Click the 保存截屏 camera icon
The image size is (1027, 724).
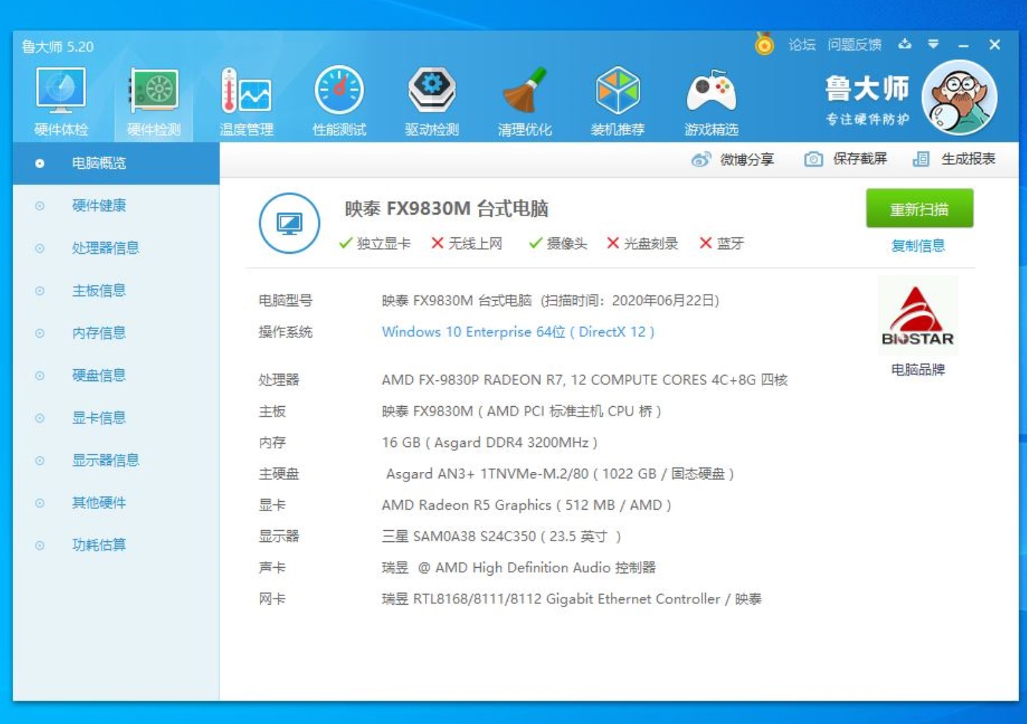813,160
